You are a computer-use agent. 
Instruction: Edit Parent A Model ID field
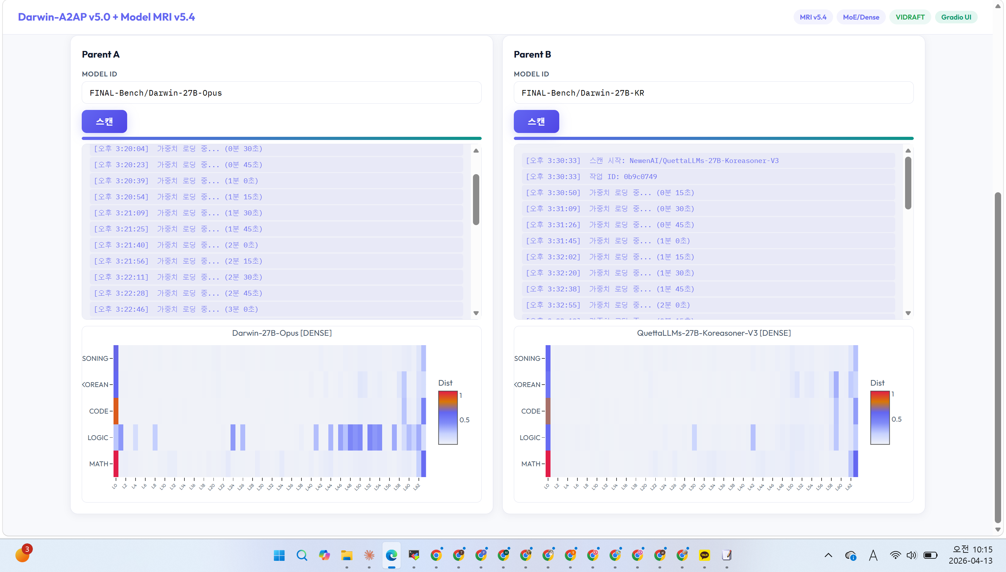(x=282, y=93)
